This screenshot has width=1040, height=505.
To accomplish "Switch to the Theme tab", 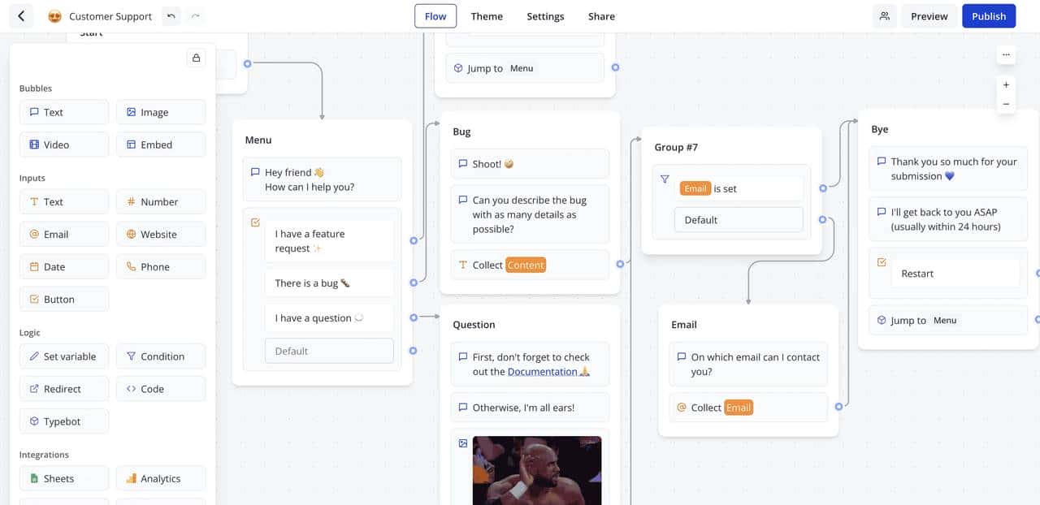I will (x=487, y=16).
